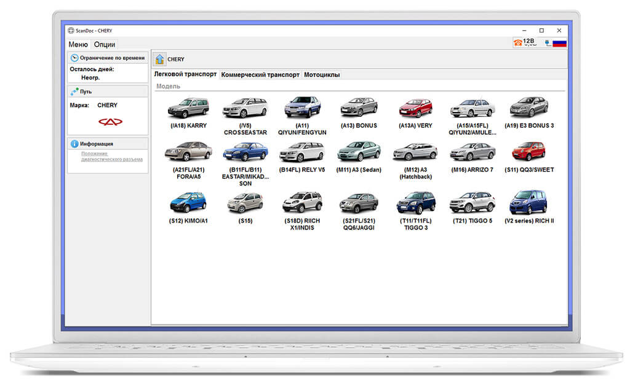Screen dimensions: 630x385
Task: Select the (/V5) CROSSEASTAR car icon
Action: (x=245, y=108)
